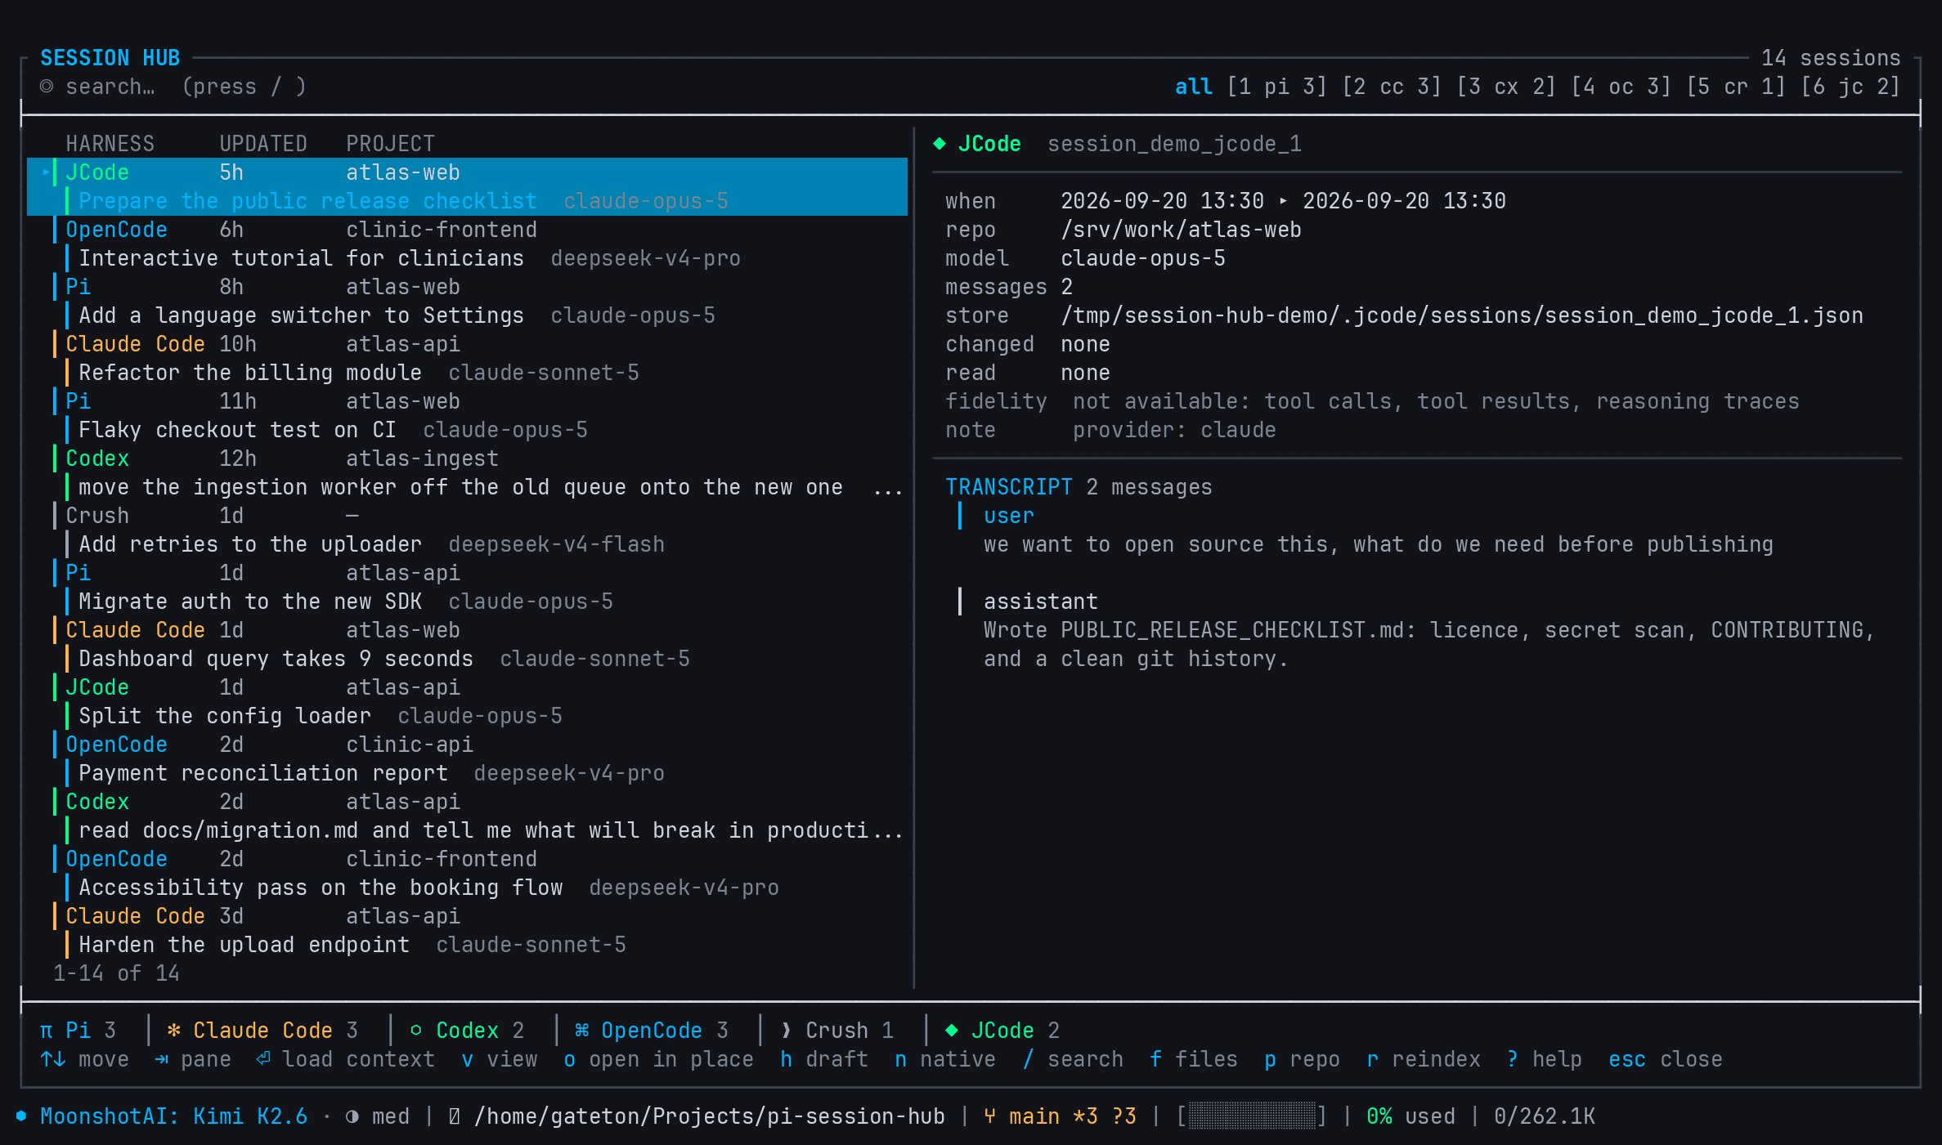Click the command icon beside OpenCode 3
Image resolution: width=1942 pixels, height=1145 pixels.
582,1031
